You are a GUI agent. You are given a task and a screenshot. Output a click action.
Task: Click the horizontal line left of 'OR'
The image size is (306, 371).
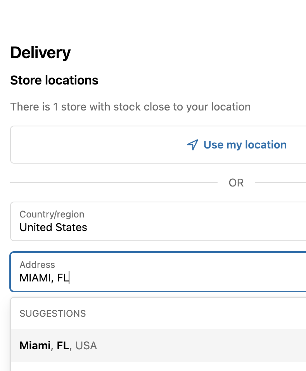point(114,183)
